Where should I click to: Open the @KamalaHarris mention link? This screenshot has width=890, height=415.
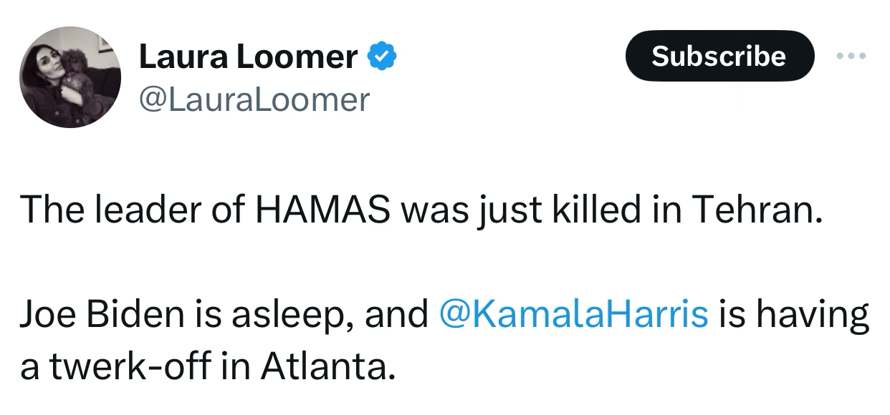point(570,313)
